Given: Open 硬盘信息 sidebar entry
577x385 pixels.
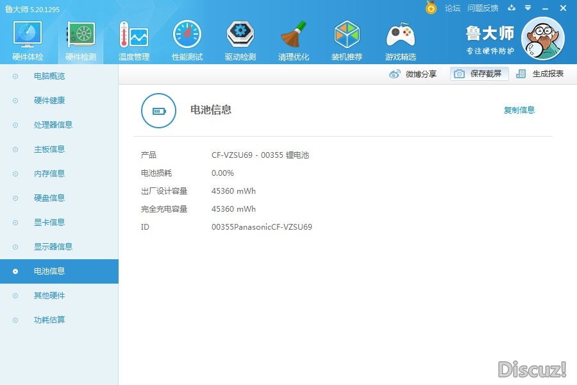Looking at the screenshot, I should click(49, 198).
